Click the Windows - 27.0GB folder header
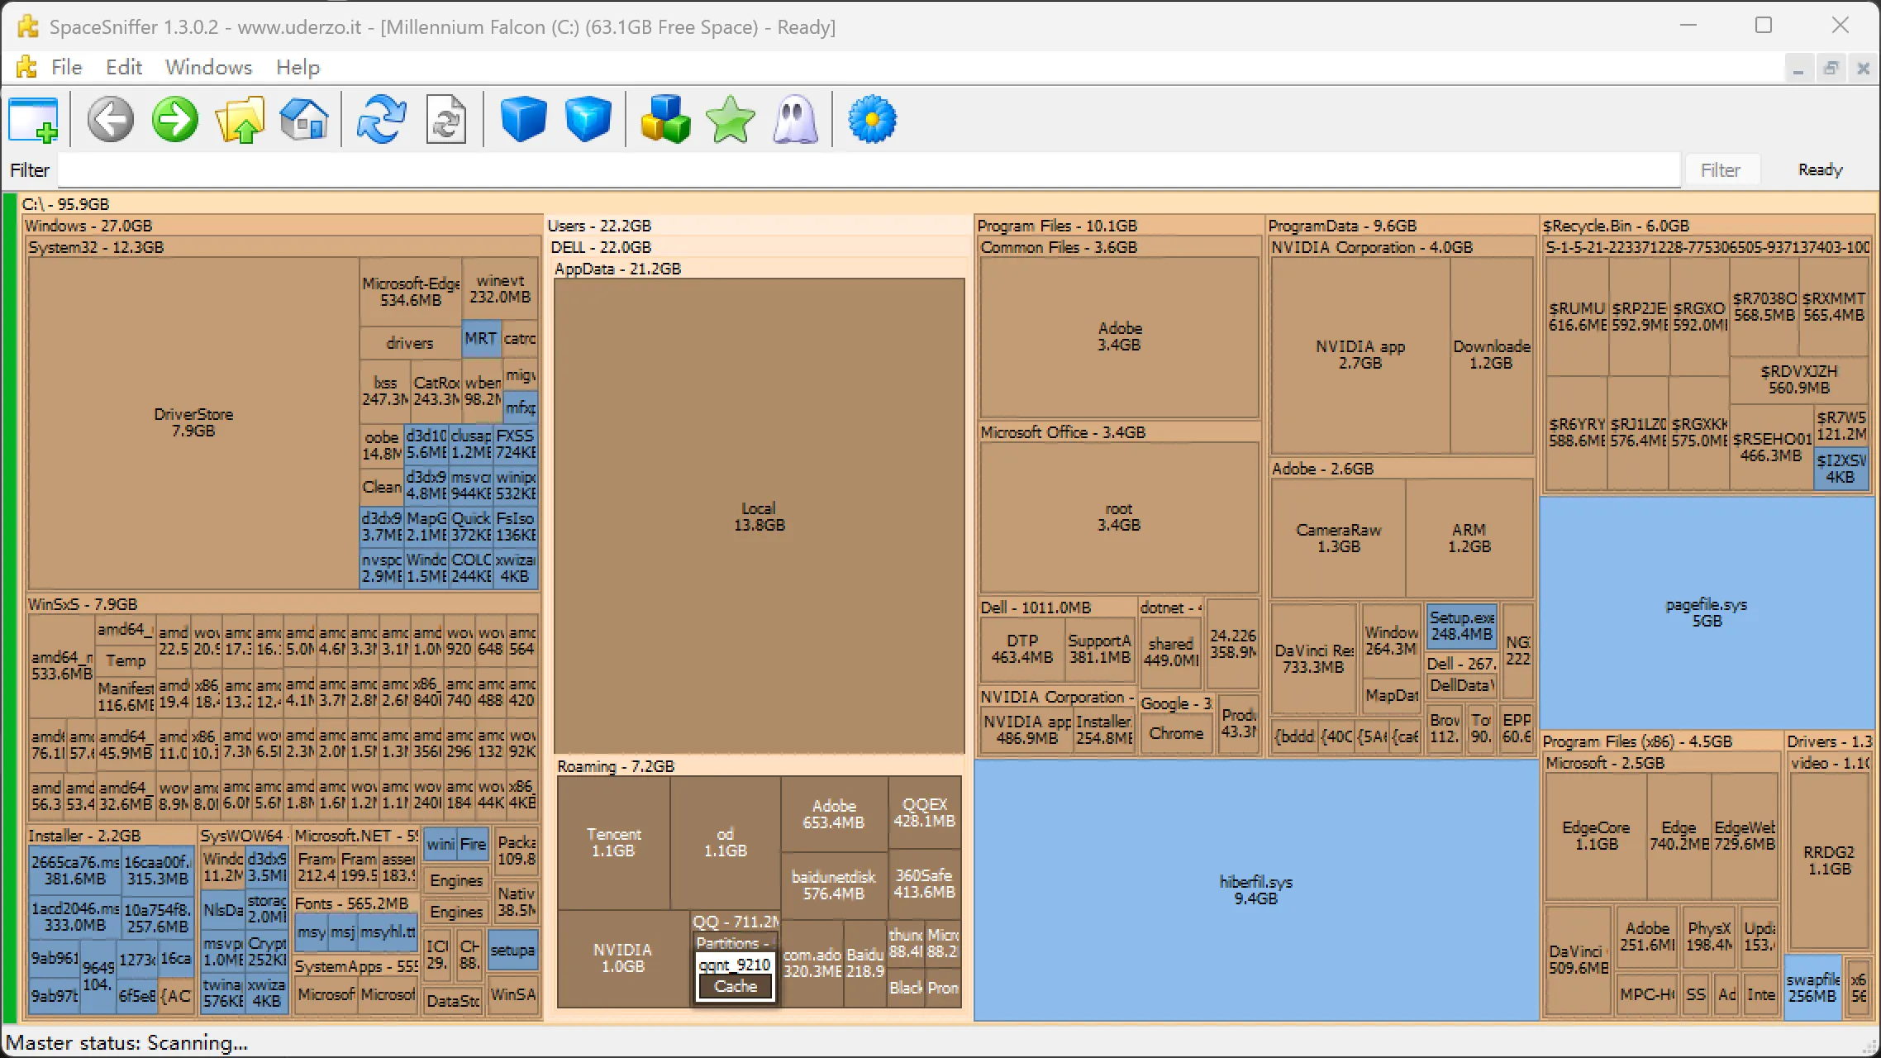This screenshot has height=1058, width=1881. click(88, 226)
